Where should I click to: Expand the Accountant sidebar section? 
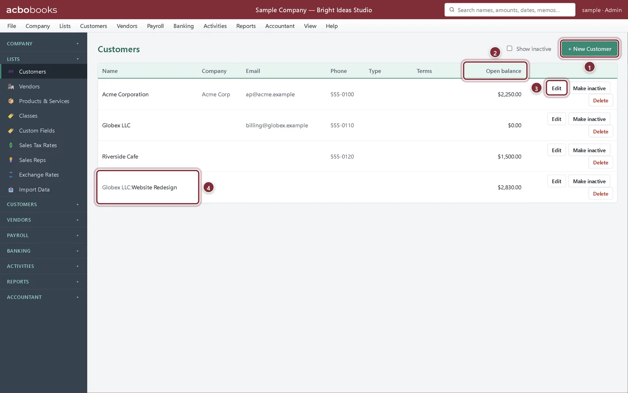point(44,297)
